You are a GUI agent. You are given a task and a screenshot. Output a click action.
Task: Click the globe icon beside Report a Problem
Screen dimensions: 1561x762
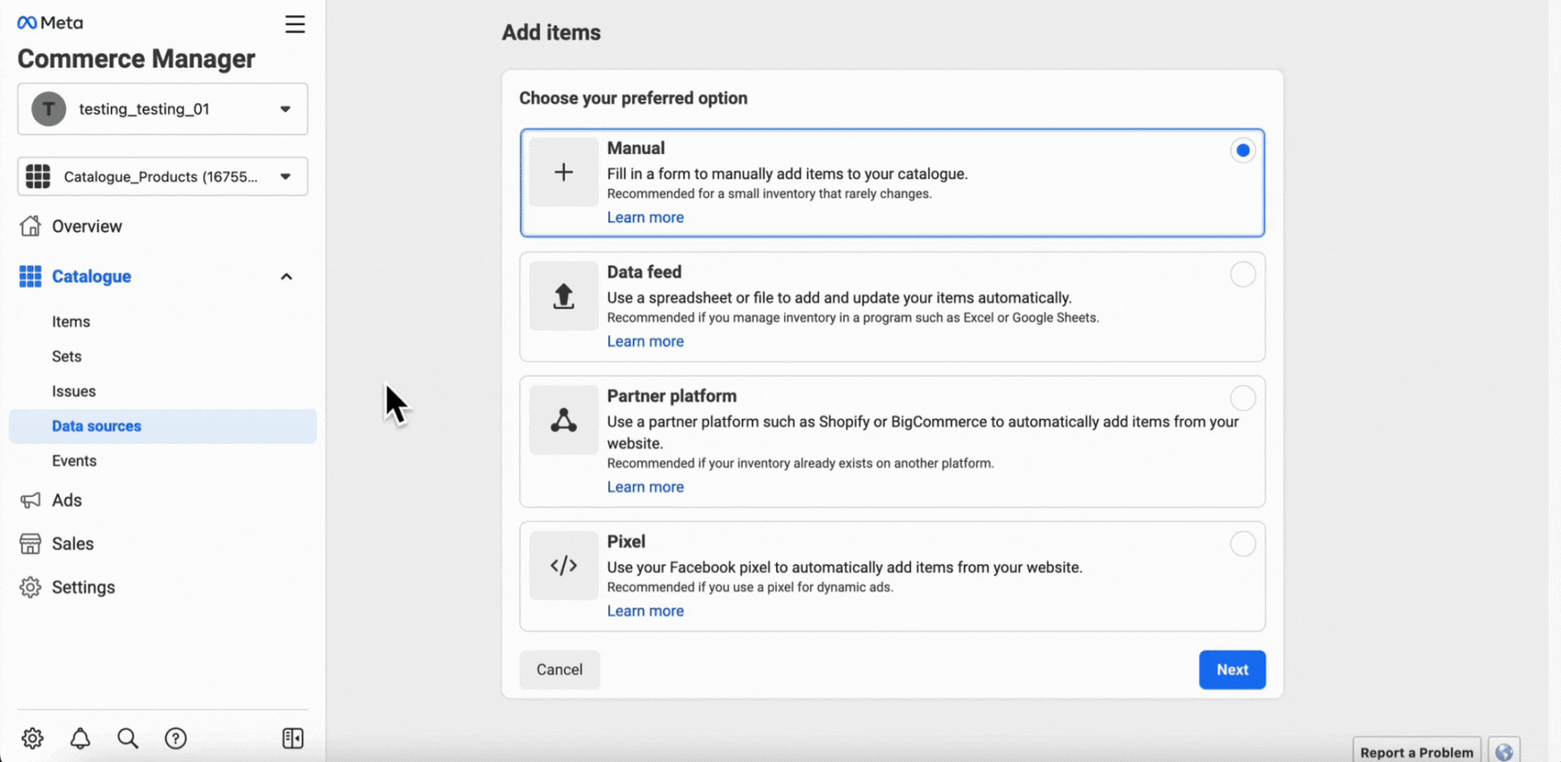click(1504, 751)
